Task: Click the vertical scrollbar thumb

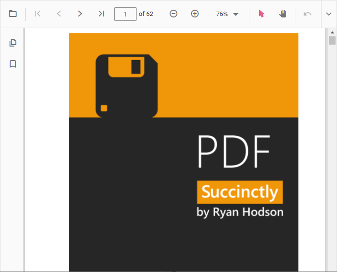Action: coord(332,40)
